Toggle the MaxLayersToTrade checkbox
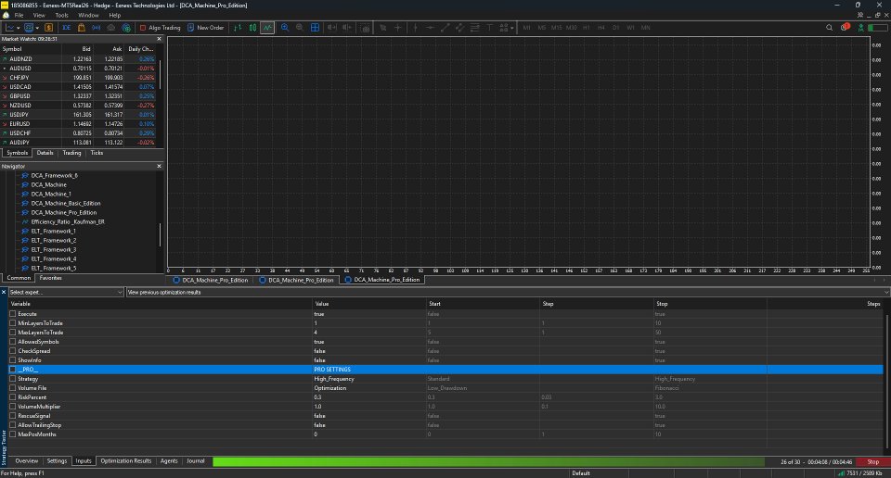 12,333
